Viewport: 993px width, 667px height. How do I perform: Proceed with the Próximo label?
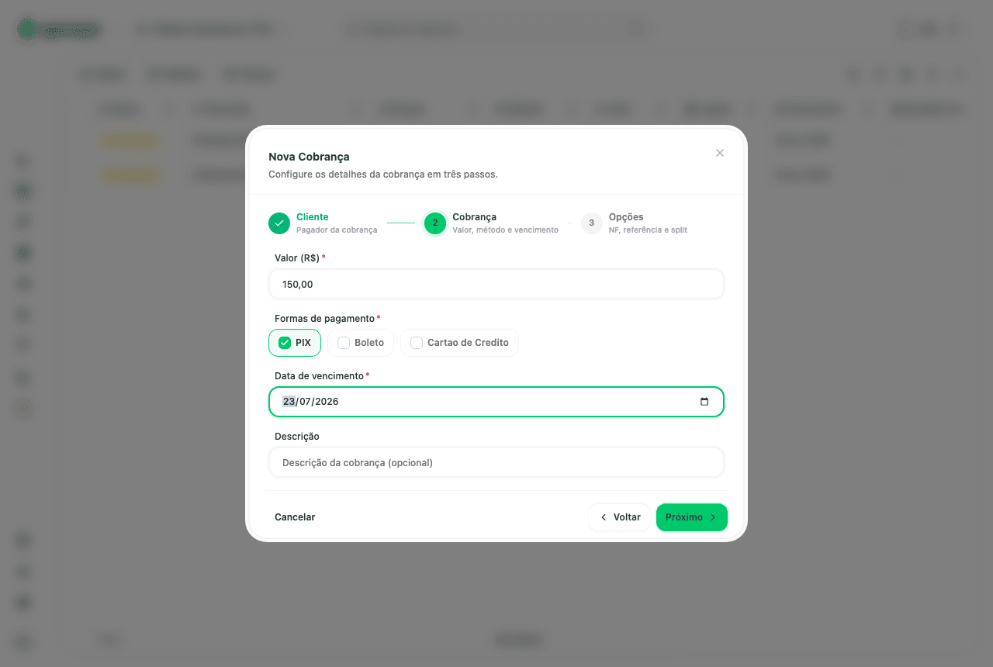pos(684,517)
